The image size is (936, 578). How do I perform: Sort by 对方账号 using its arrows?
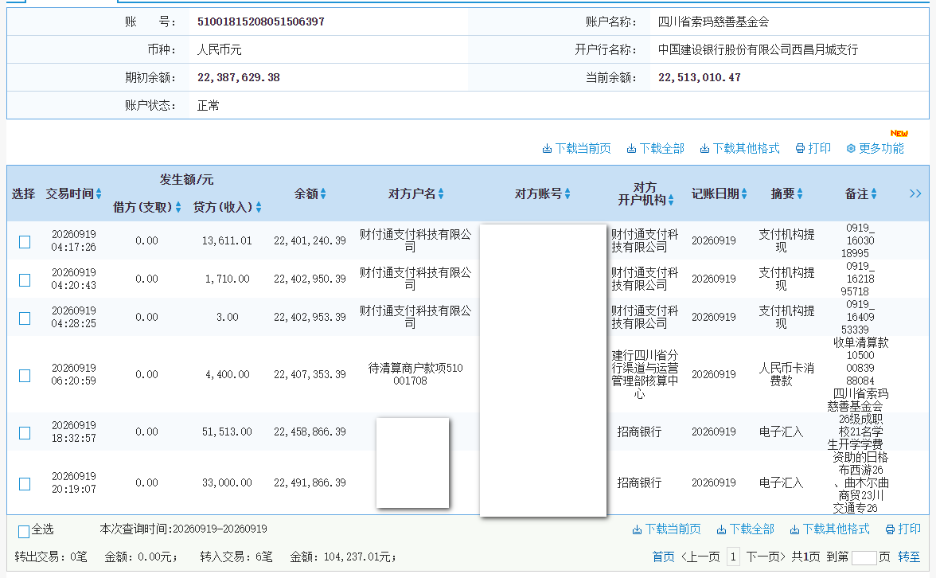click(567, 193)
